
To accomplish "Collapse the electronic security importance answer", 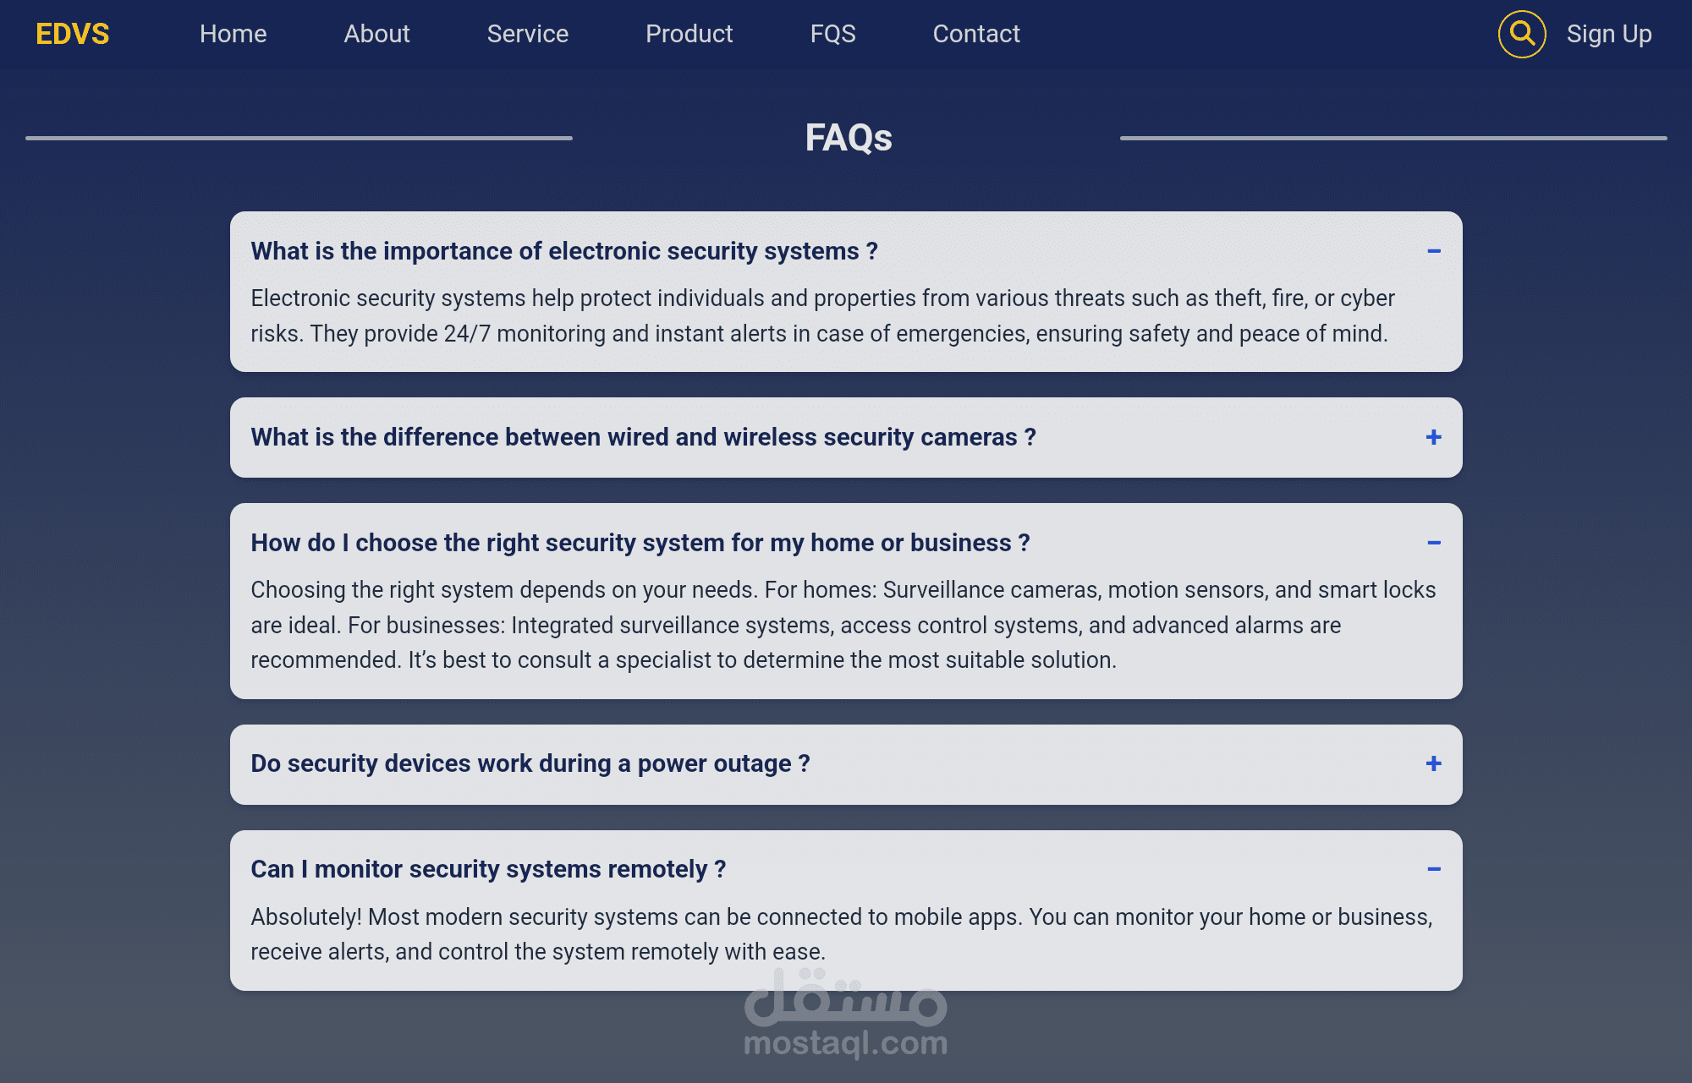I will [x=1433, y=251].
